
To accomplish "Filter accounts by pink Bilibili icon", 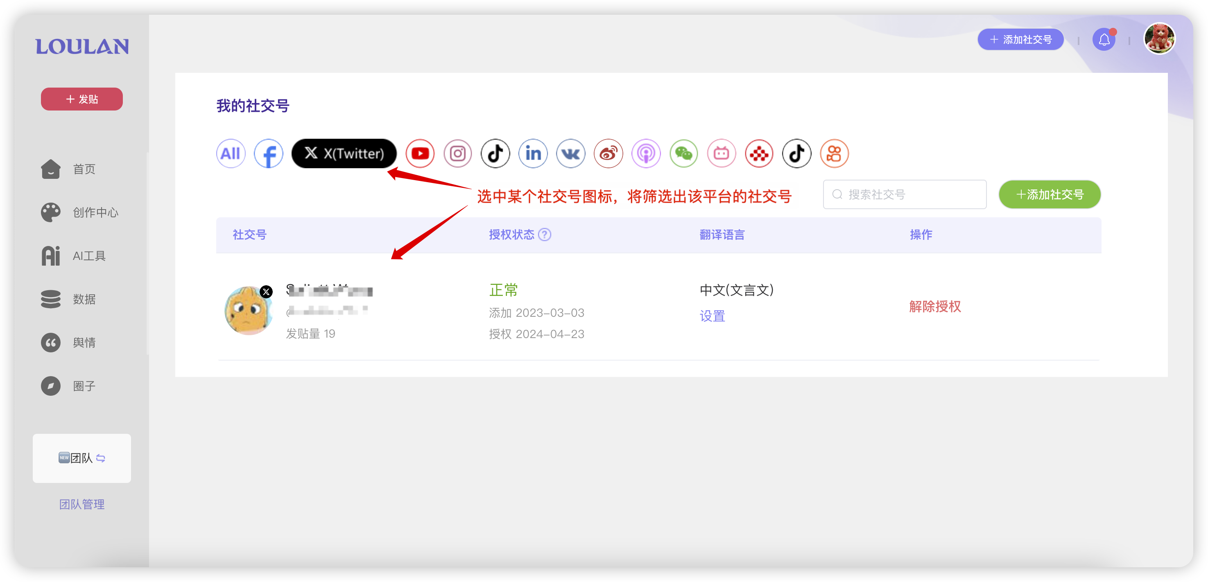I will [721, 153].
